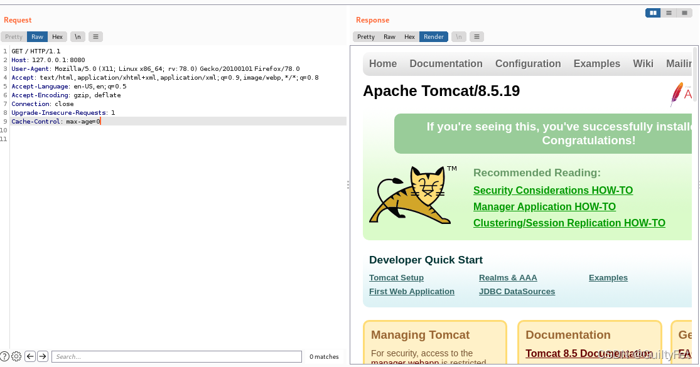The image size is (700, 367).
Task: Open Examples link under Developer Quick Start
Action: click(x=608, y=278)
